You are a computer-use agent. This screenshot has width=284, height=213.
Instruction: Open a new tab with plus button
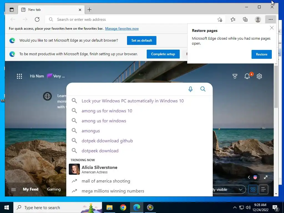[x=89, y=10]
